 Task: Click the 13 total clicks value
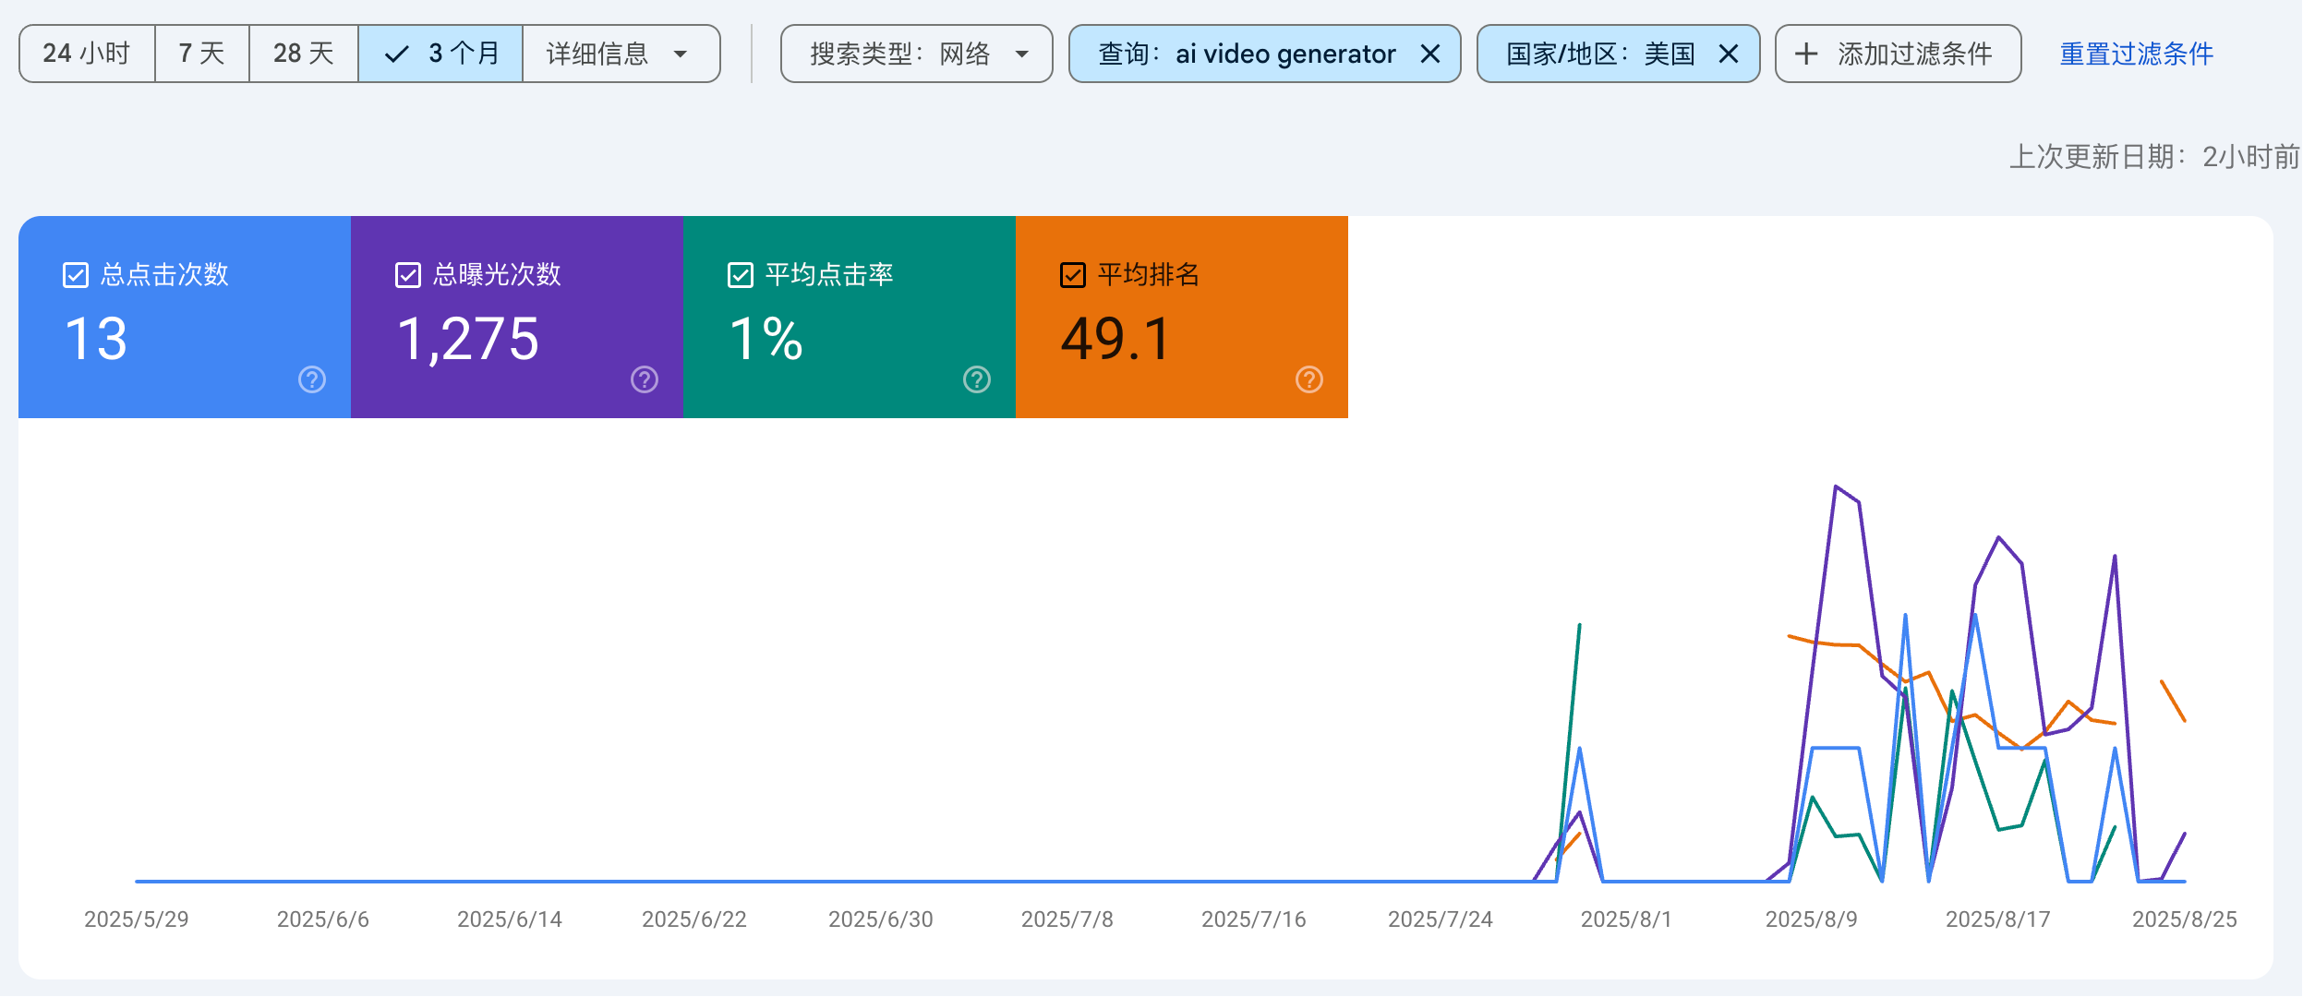[x=96, y=339]
